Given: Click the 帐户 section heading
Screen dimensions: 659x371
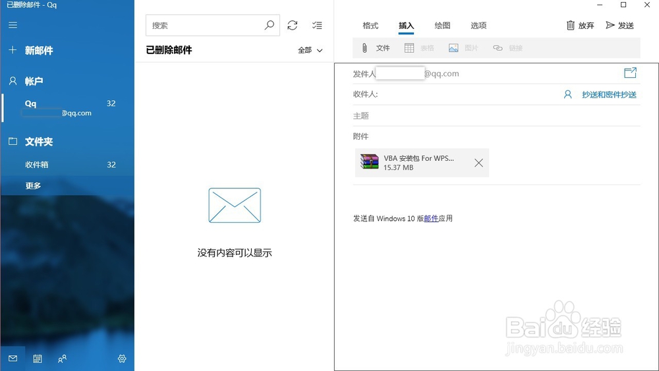Looking at the screenshot, I should [x=34, y=81].
